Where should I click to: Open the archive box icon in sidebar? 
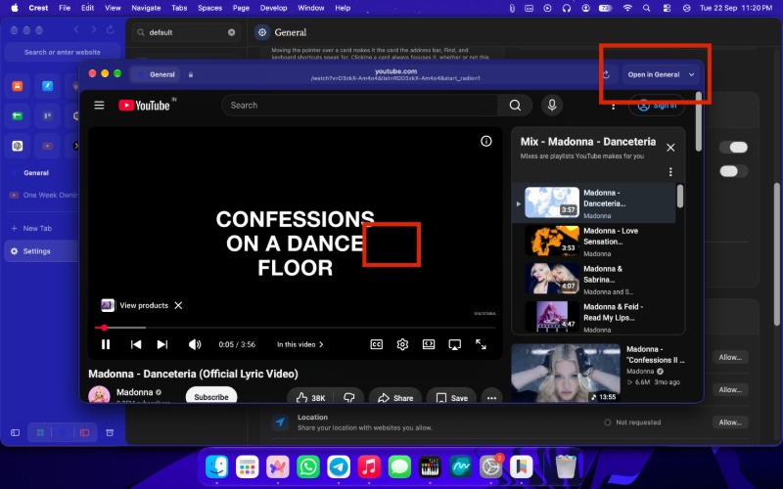tap(110, 432)
